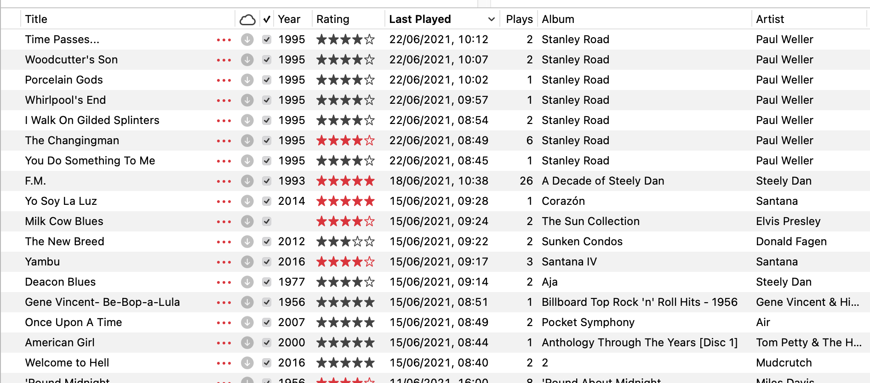Show more options for Welcome to Hell
The image size is (870, 383).
224,363
